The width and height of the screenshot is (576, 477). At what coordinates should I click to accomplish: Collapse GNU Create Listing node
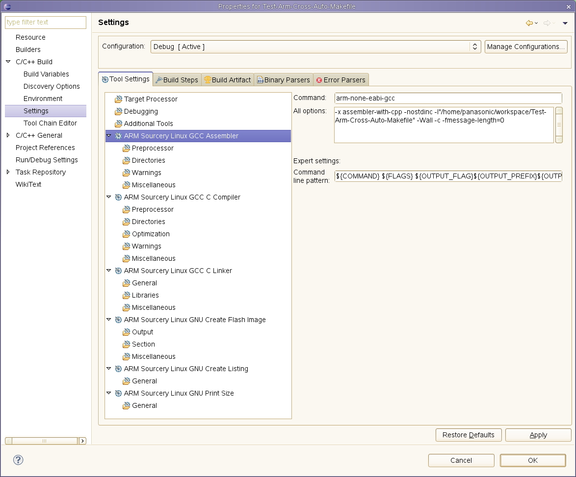click(109, 369)
